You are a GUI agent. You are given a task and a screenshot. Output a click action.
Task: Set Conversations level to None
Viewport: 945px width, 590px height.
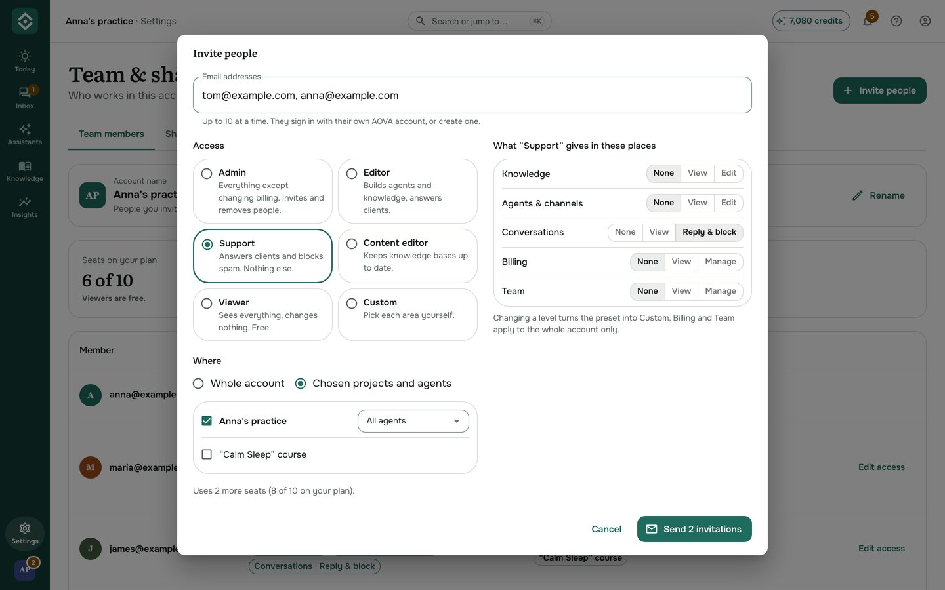[625, 232]
